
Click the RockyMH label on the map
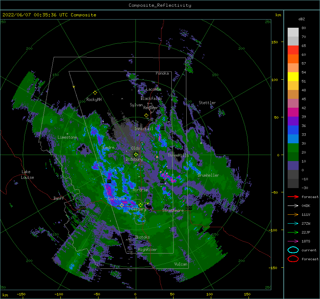point(94,100)
